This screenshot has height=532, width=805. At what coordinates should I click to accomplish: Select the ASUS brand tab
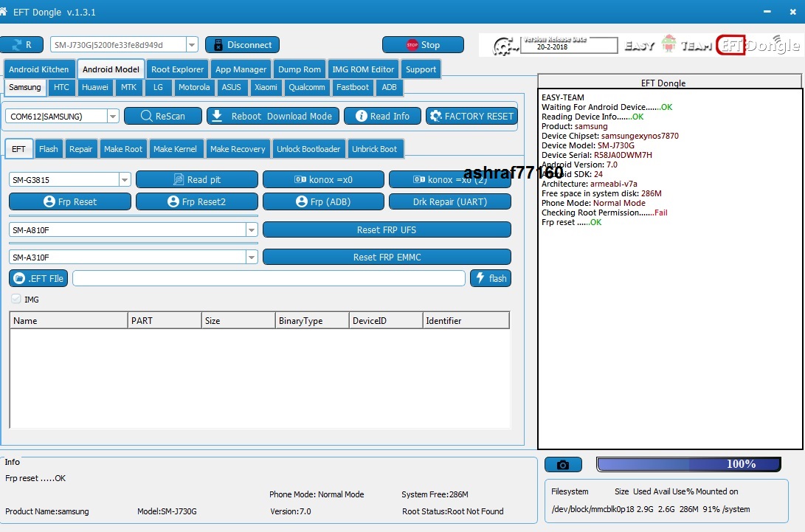tap(232, 87)
